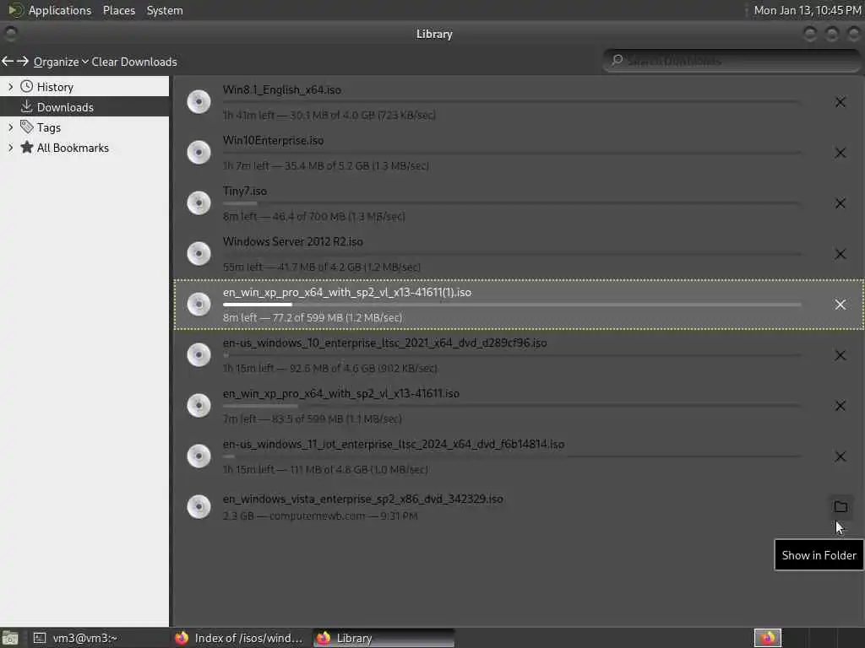Open the Organize dropdown menu
Viewport: 865px width, 648px height.
click(61, 62)
